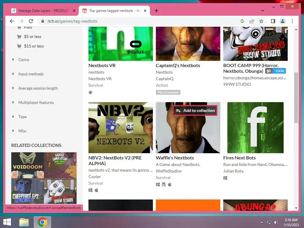Expand the Misc filter
Screen dimensions: 304x228
22,131
